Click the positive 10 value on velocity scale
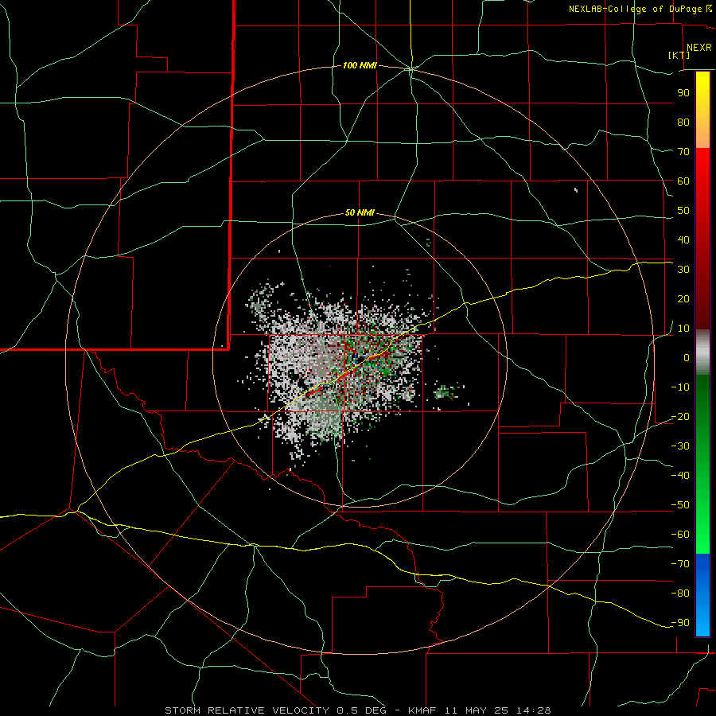The image size is (716, 716). click(x=683, y=329)
